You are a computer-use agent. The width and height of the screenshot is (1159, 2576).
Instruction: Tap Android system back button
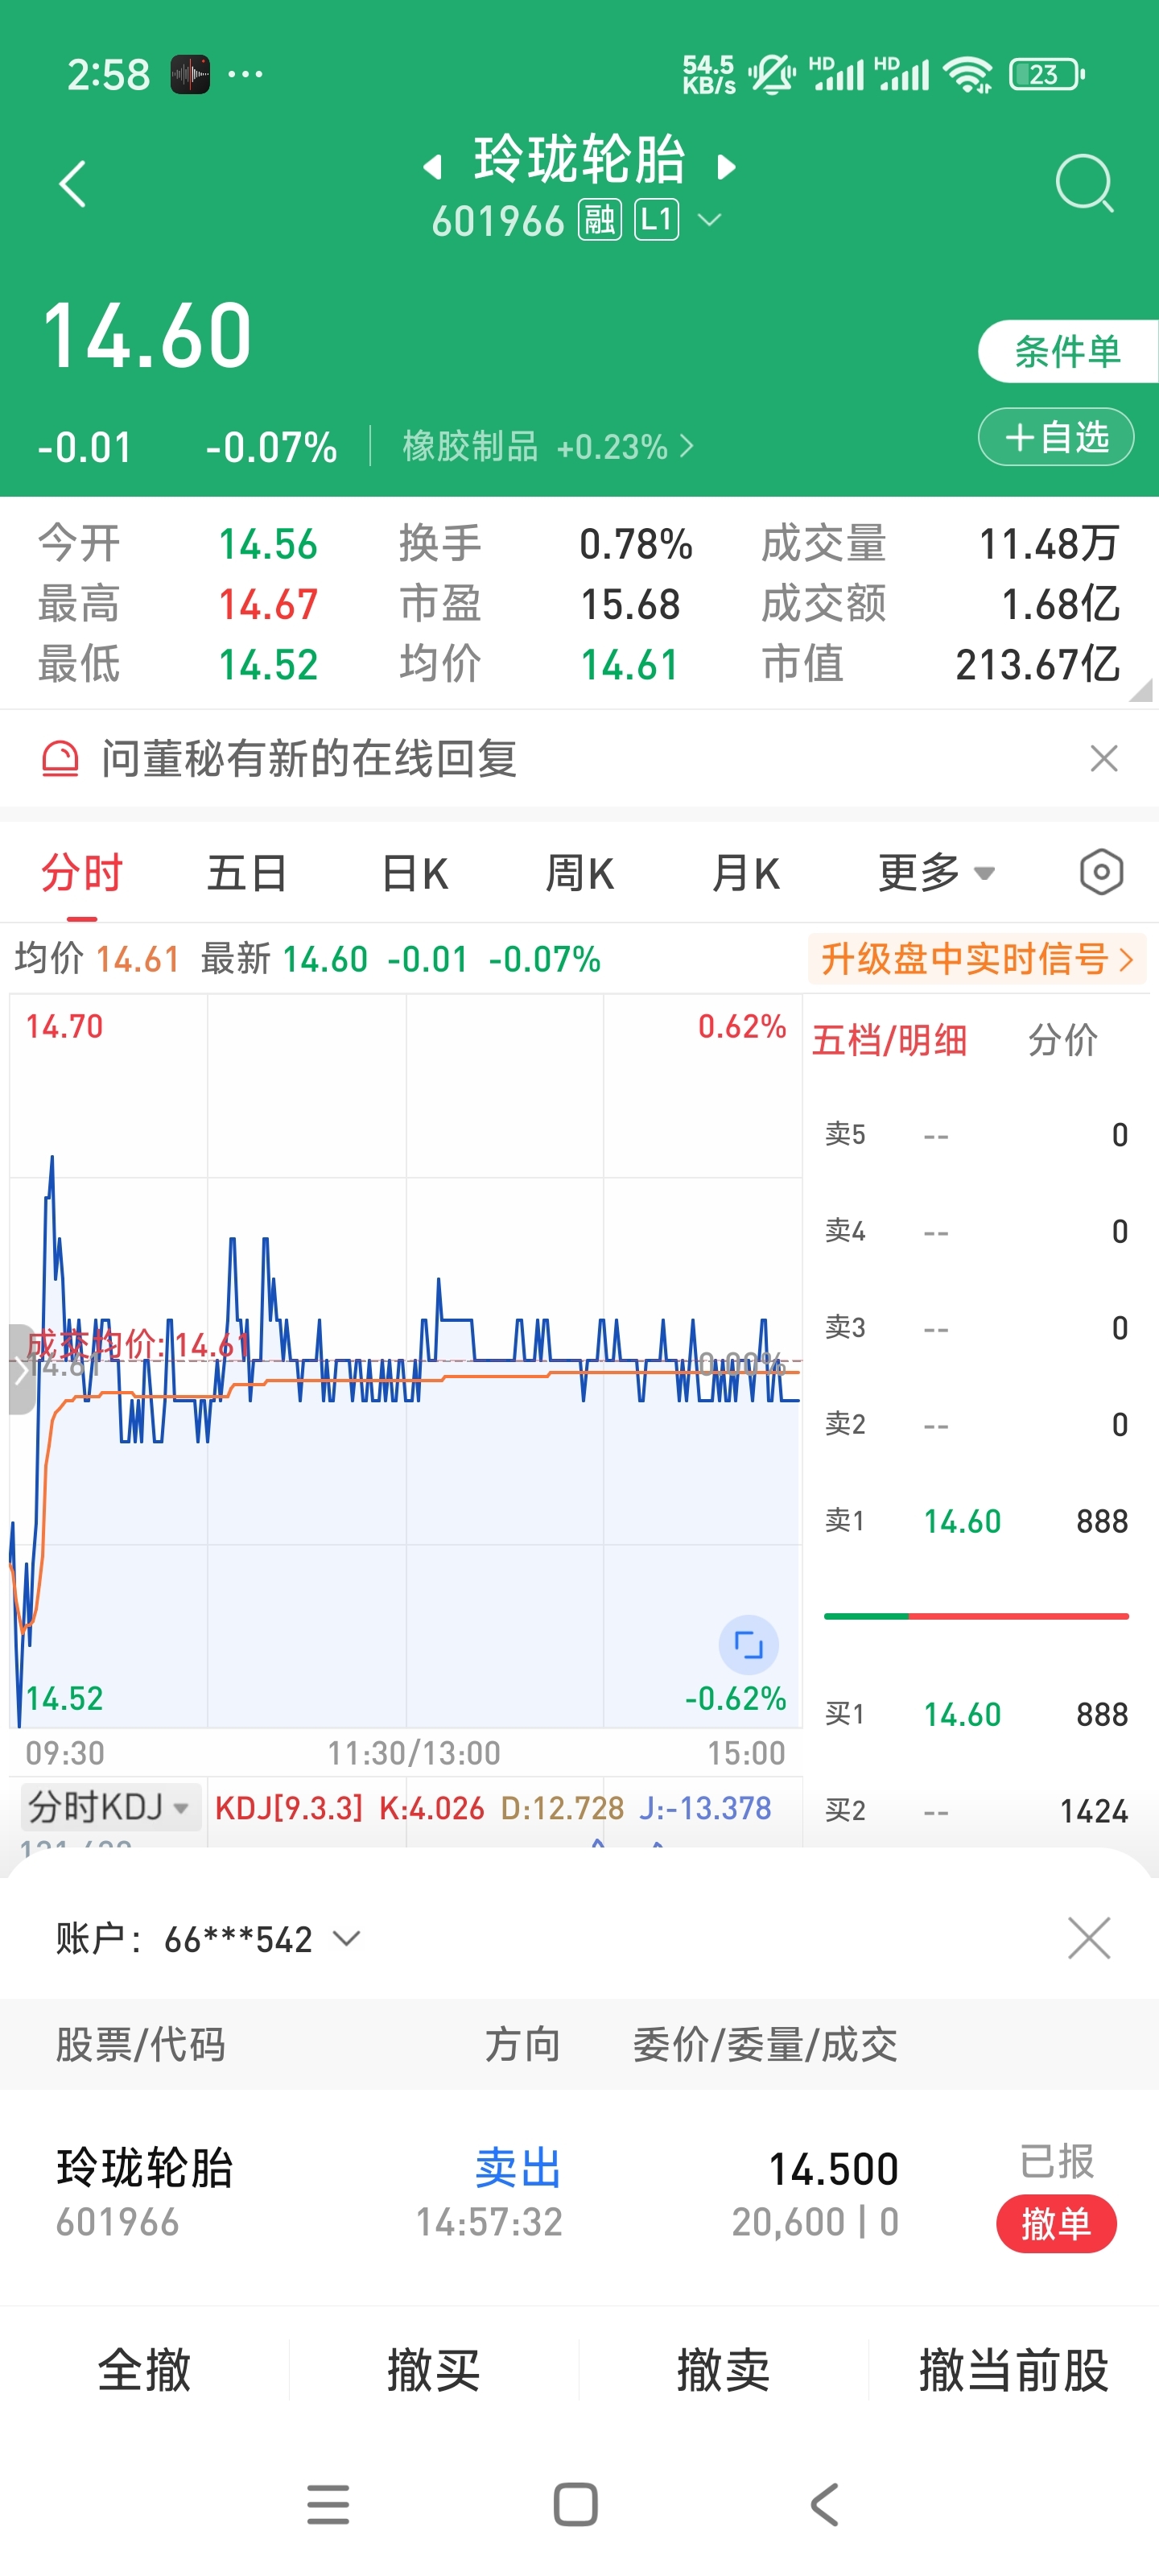tap(824, 2505)
